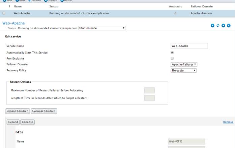The image size is (235, 148).
Task: Click the Maximum Number of Restart Failures field
Action: 149,90
